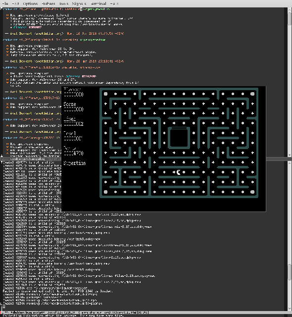
Task: Click the Score label in game panel
Action: coord(70,104)
